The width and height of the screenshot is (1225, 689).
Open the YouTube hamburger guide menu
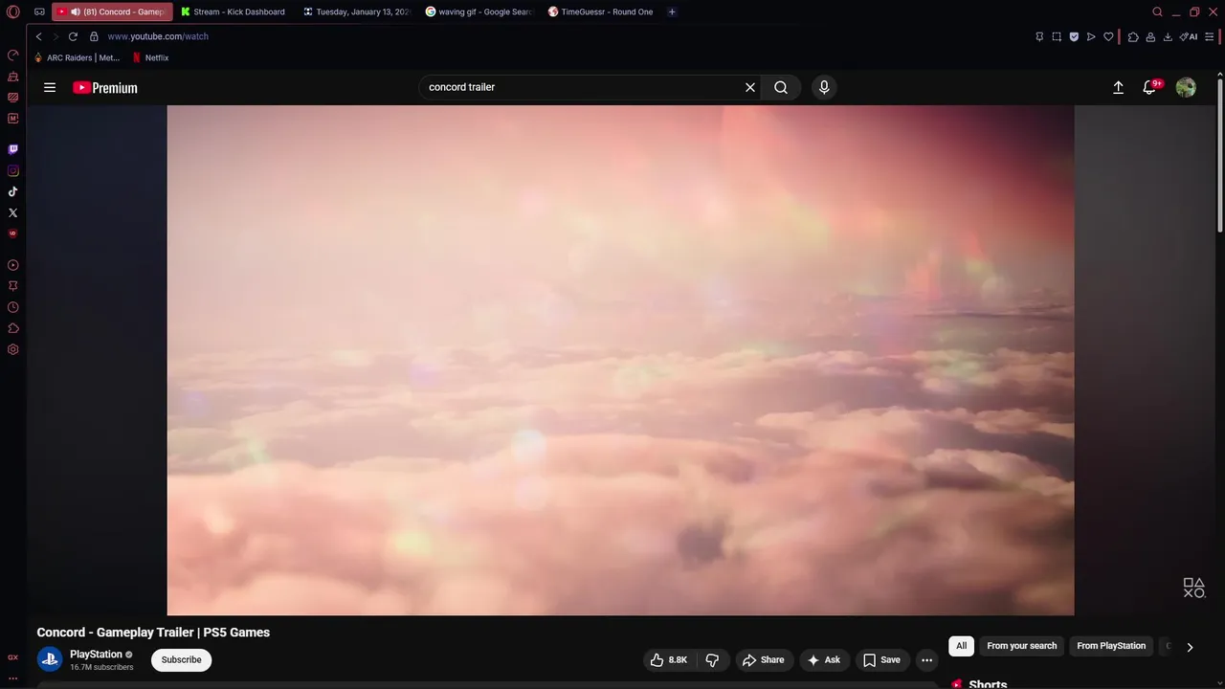tap(50, 87)
